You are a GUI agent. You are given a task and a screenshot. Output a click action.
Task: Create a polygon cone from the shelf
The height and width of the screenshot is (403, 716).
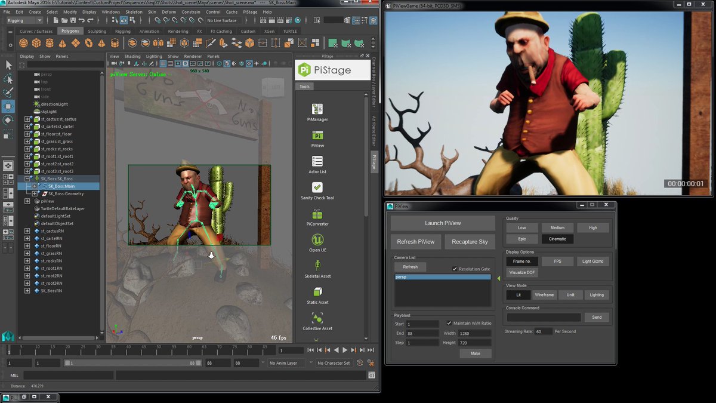(x=63, y=43)
